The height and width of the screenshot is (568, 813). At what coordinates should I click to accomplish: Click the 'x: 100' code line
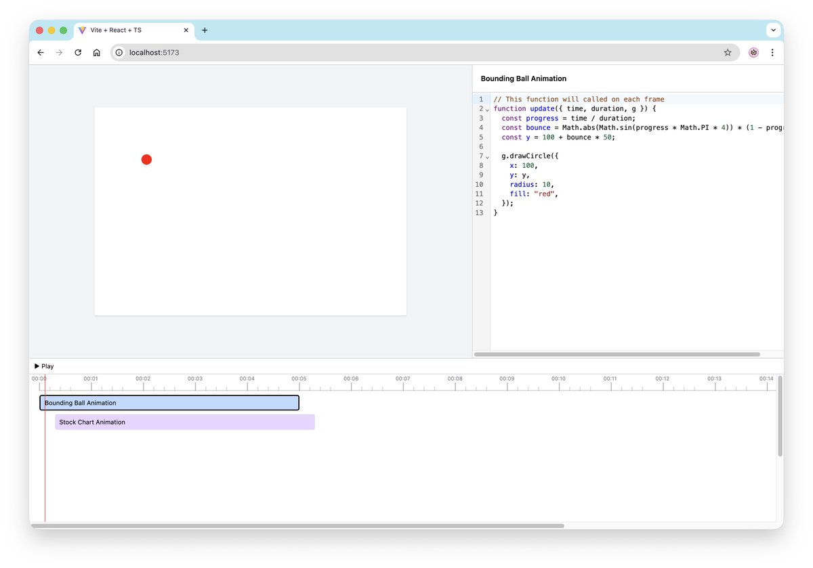coord(524,166)
